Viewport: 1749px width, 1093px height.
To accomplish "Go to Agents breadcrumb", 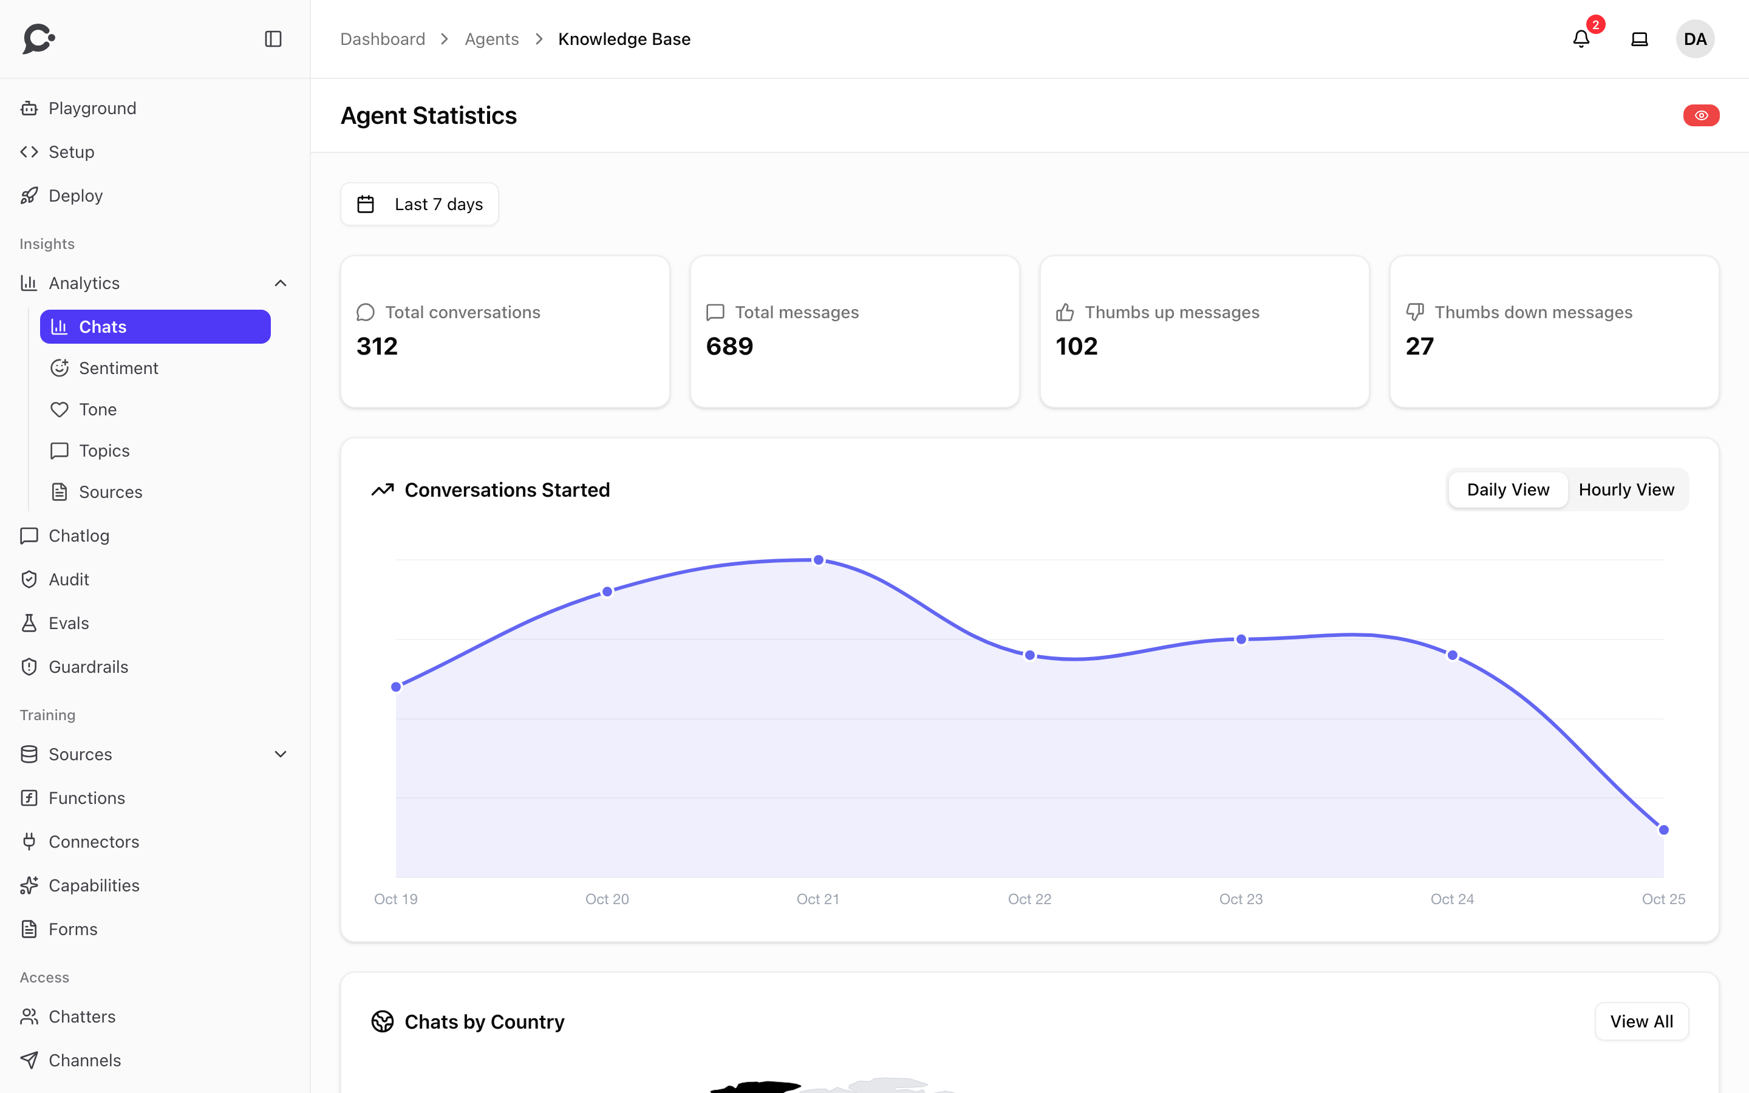I will click(491, 39).
